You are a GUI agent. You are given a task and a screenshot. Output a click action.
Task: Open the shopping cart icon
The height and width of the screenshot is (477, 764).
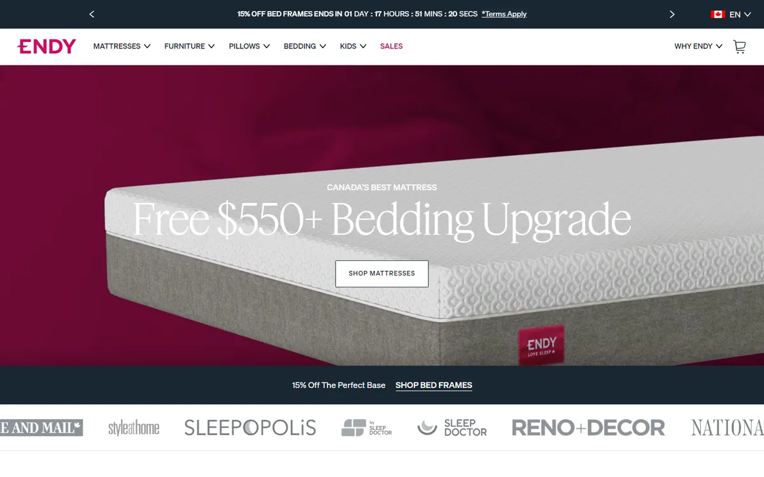click(x=739, y=46)
